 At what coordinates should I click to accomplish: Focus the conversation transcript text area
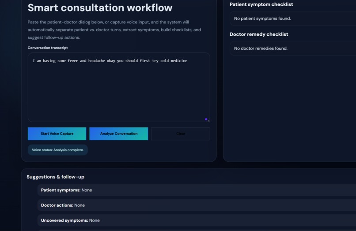[x=119, y=87]
